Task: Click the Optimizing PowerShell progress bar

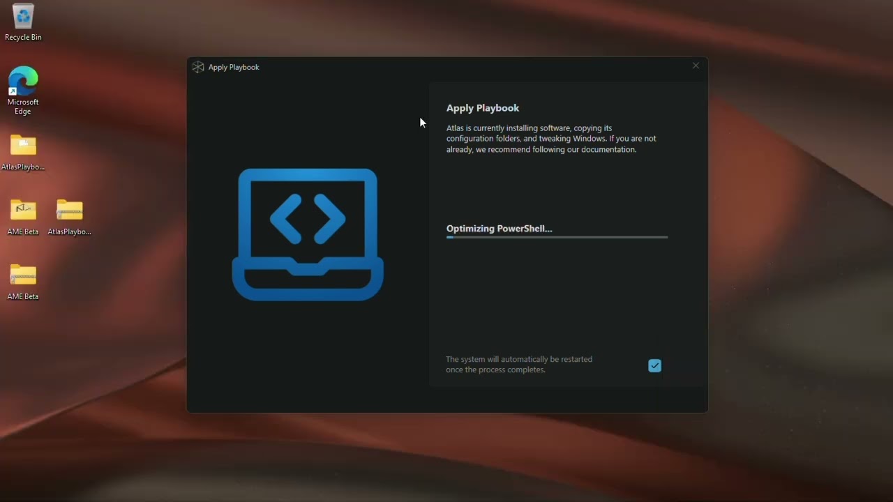Action: pos(557,238)
